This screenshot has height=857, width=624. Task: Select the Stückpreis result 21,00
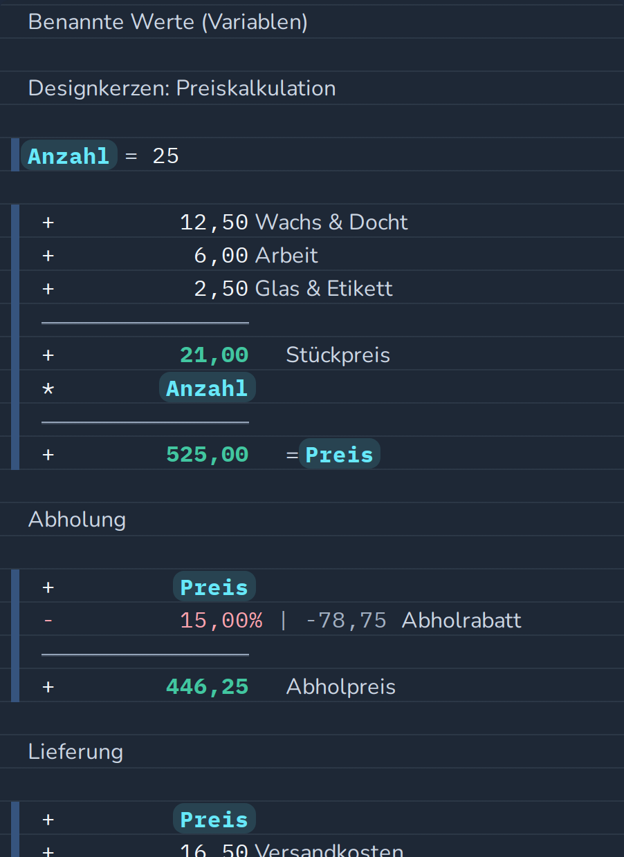[x=214, y=355]
